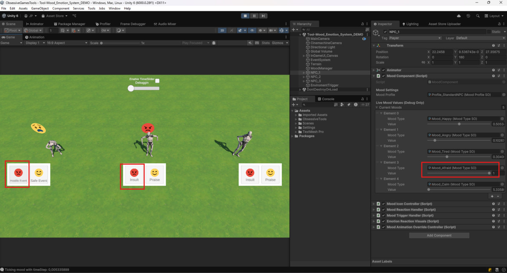Toggle the Static checkbox
507x273 pixels.
pos(489,32)
